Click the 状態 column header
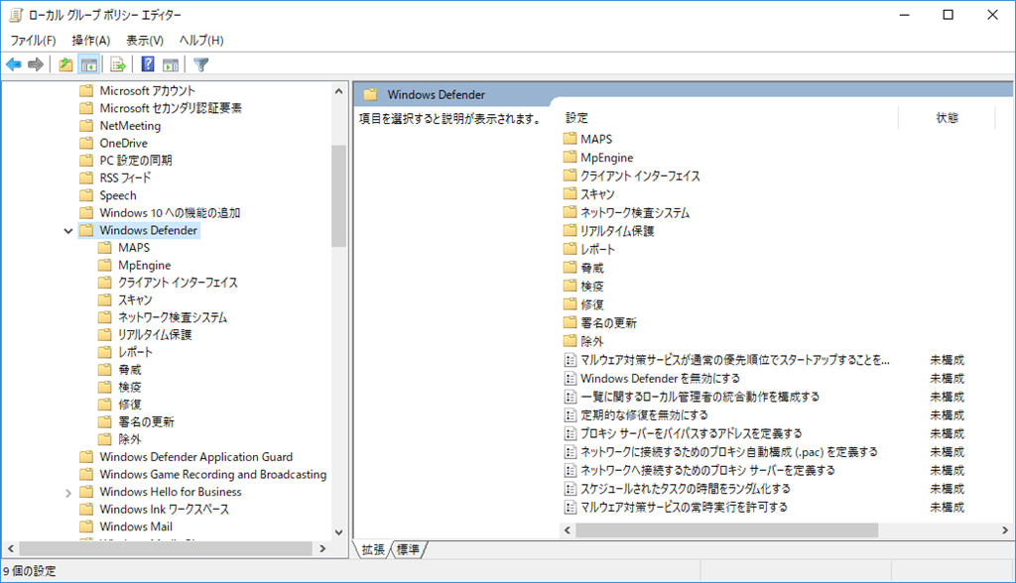This screenshot has width=1016, height=583. 947,118
